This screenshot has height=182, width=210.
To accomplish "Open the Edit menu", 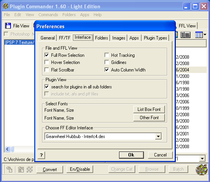I will [18, 15].
